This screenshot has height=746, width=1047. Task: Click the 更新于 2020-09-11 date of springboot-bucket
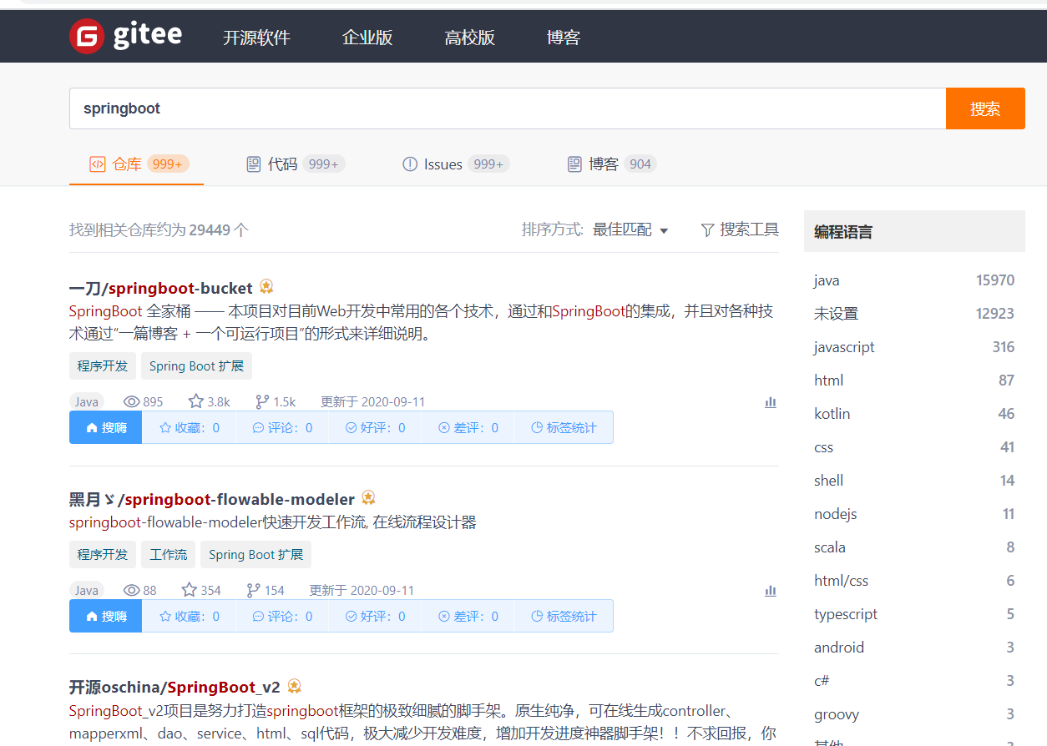[373, 401]
